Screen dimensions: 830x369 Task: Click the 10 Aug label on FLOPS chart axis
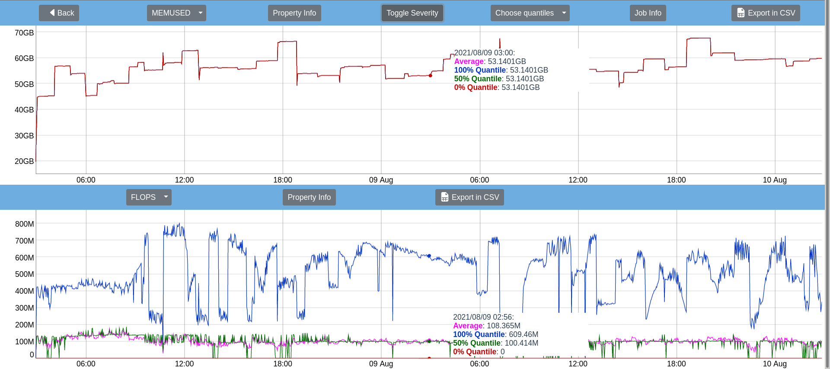pos(774,364)
